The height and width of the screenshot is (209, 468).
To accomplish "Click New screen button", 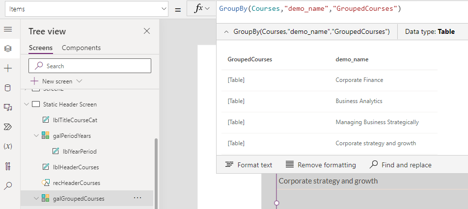I will coord(52,81).
